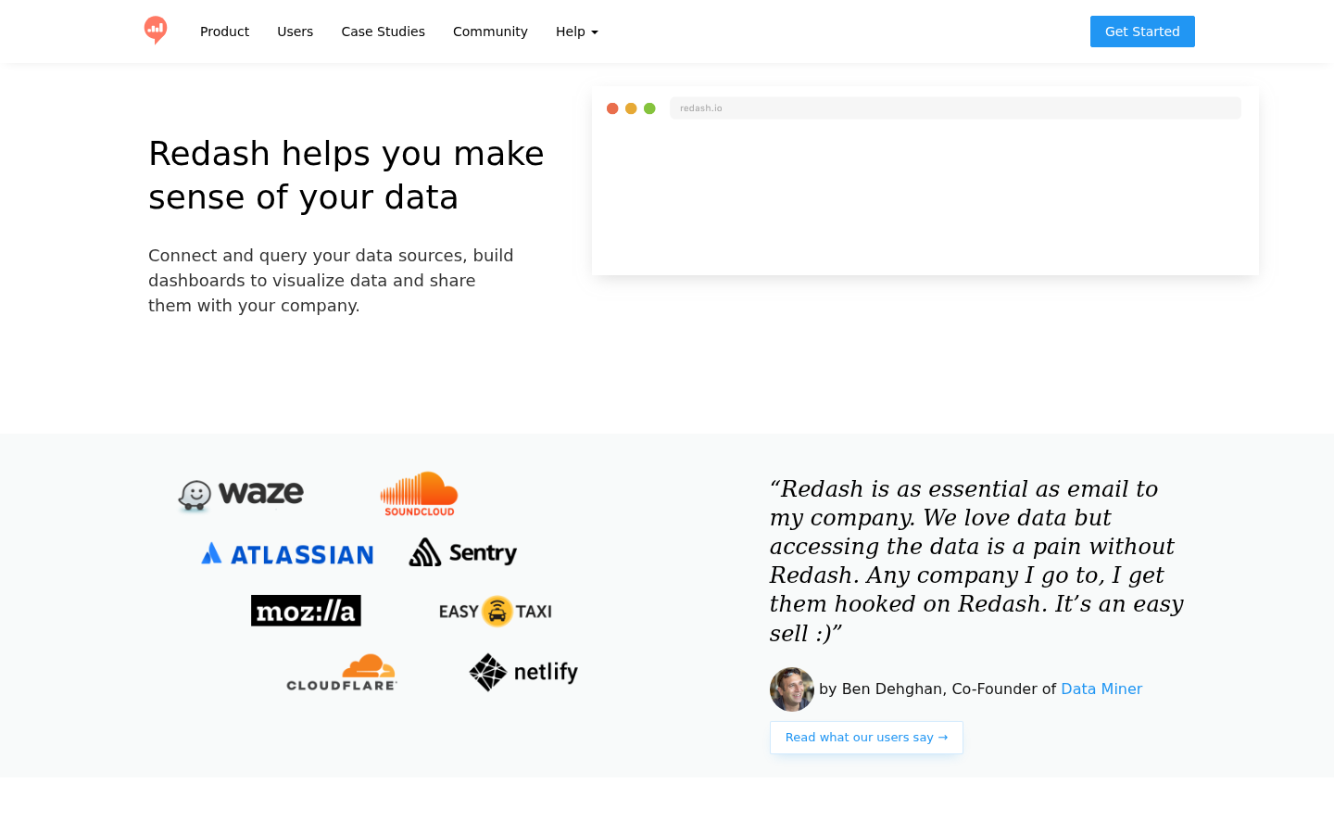Open the Data Miner link

(1101, 689)
